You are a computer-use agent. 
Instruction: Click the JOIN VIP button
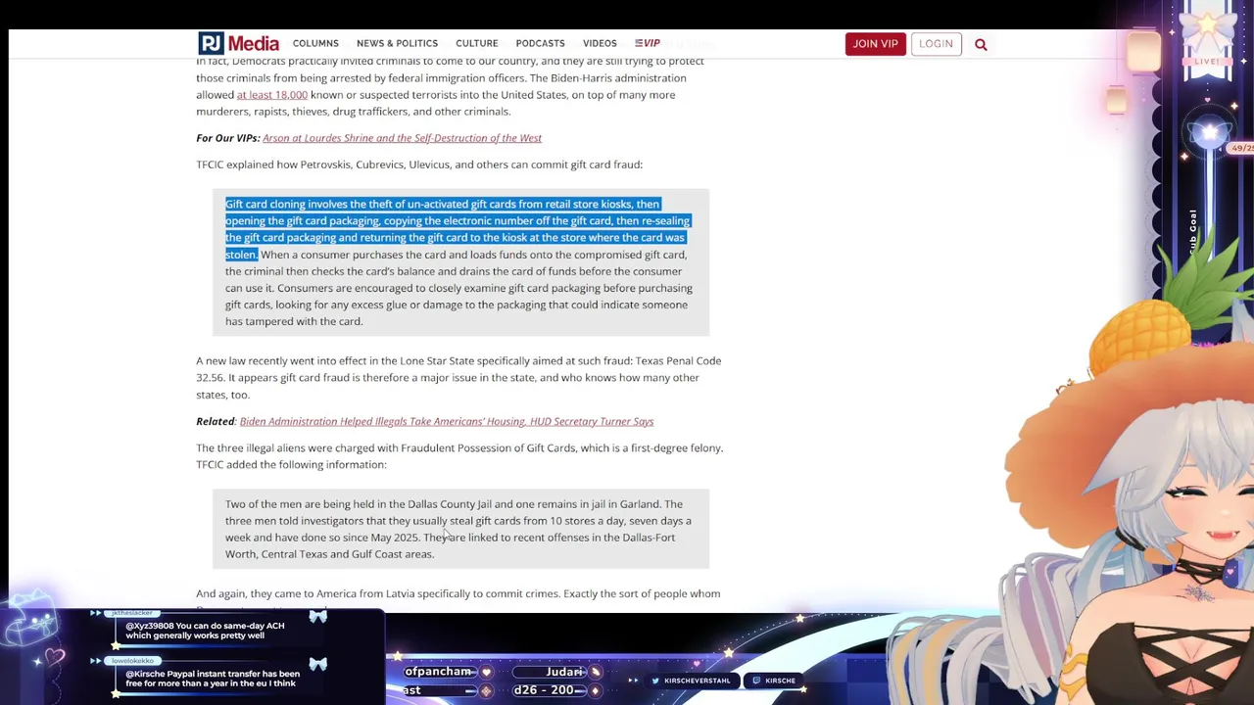(875, 43)
